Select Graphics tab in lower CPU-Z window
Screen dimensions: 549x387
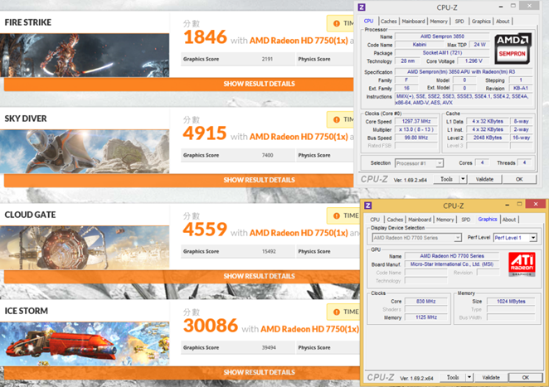(488, 220)
